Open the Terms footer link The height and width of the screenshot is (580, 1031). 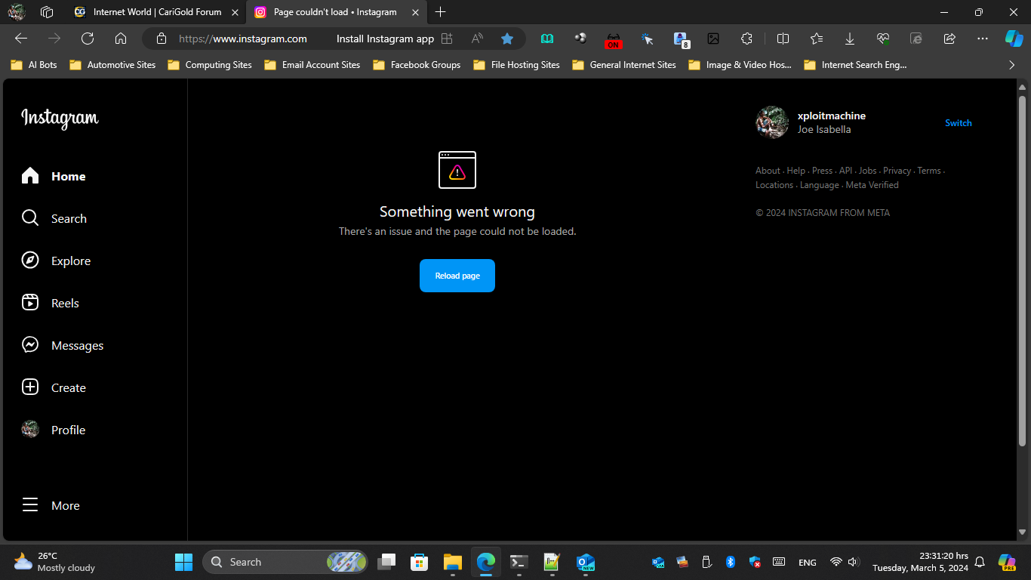(929, 171)
